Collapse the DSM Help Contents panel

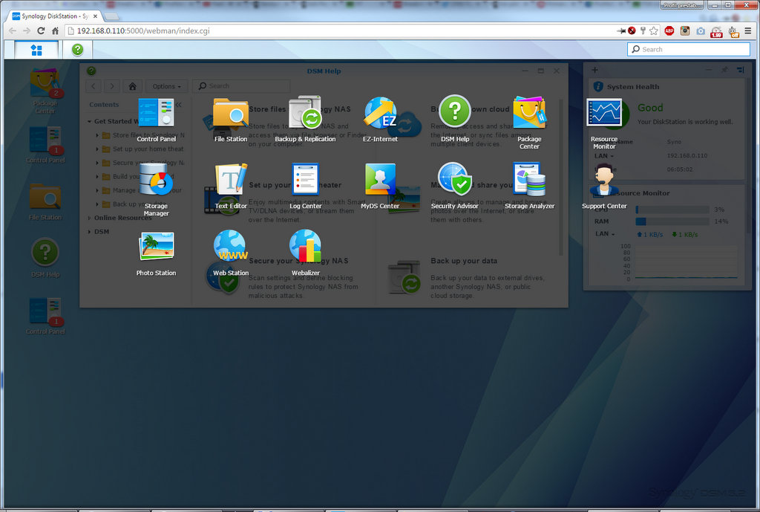point(178,104)
